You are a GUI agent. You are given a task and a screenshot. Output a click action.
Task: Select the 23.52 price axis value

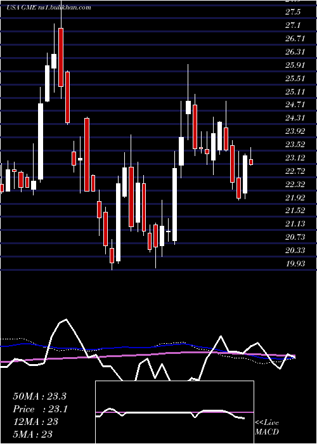(295, 145)
